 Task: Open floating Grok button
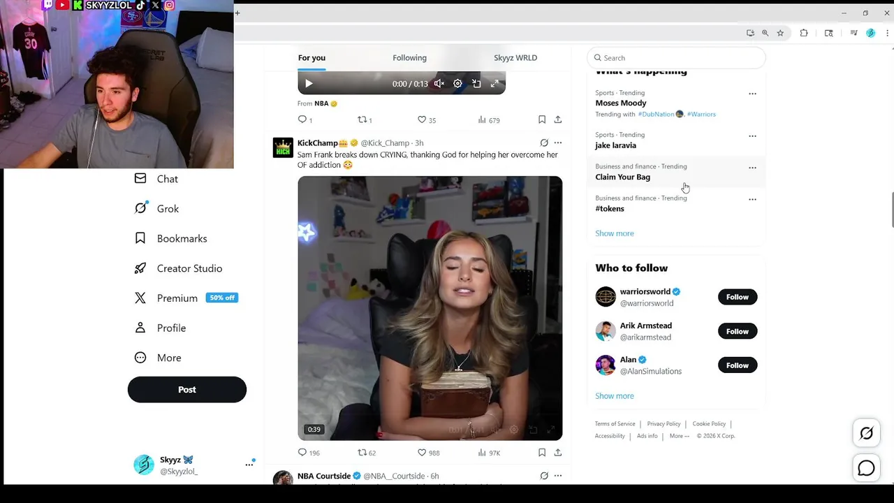point(866,434)
